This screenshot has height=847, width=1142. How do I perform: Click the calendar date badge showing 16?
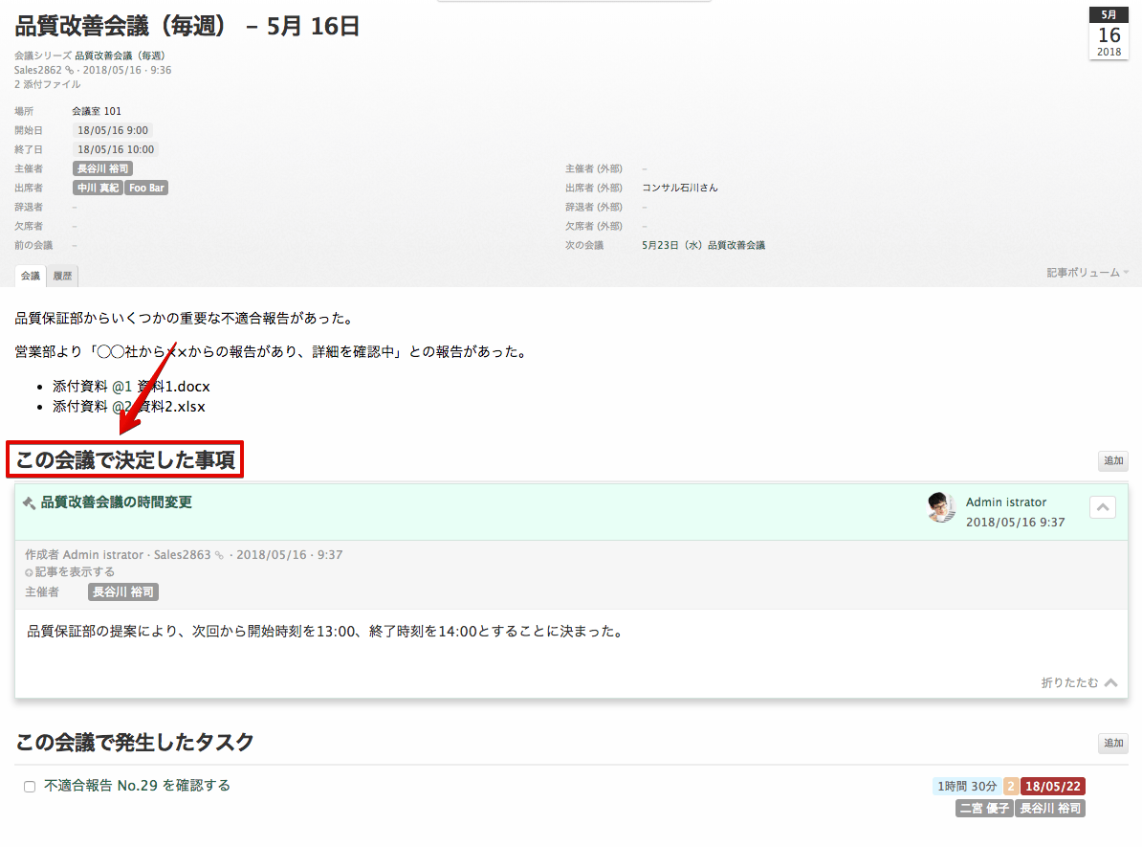point(1109,33)
